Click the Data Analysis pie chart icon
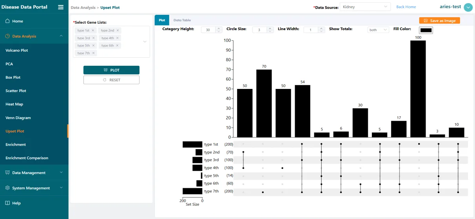 (7, 36)
